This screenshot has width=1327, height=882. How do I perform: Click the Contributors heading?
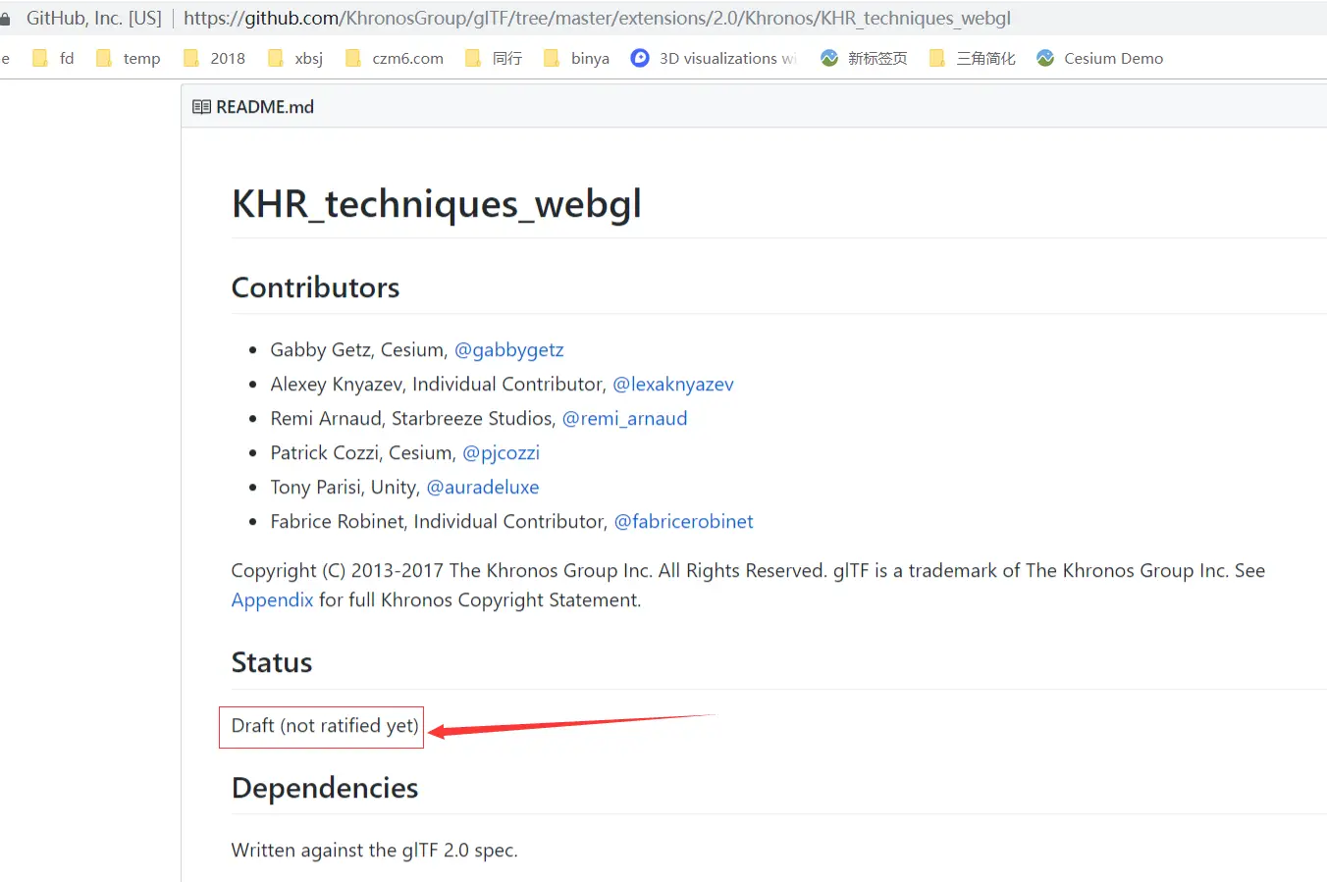[315, 287]
